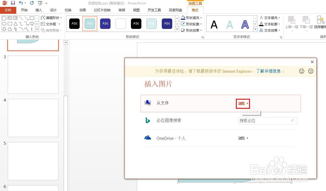326x191 pixels.
Task: Open the 了解详细信息 link
Action: coord(268,71)
